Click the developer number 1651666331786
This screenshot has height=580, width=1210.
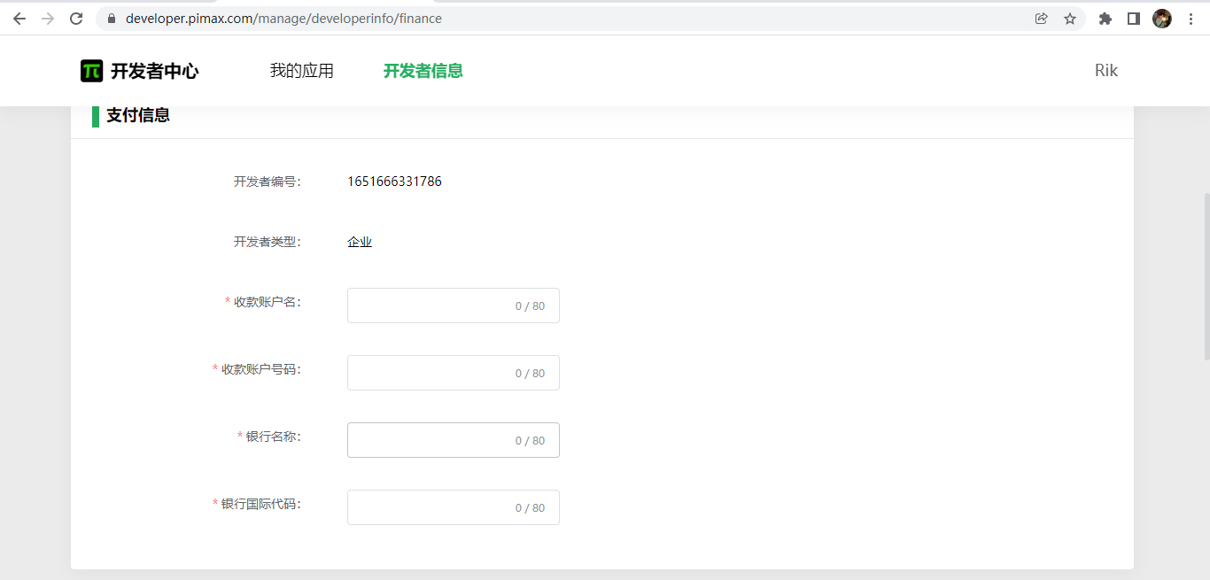[394, 182]
